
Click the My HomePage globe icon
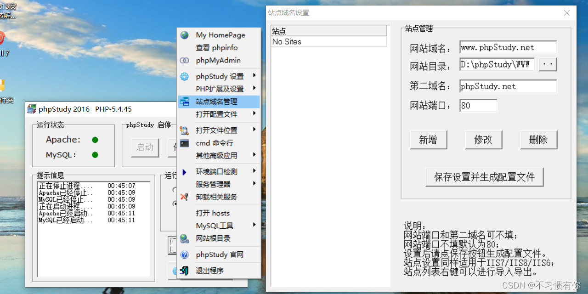184,34
